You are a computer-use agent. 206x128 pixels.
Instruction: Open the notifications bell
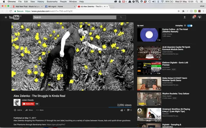(193, 17)
